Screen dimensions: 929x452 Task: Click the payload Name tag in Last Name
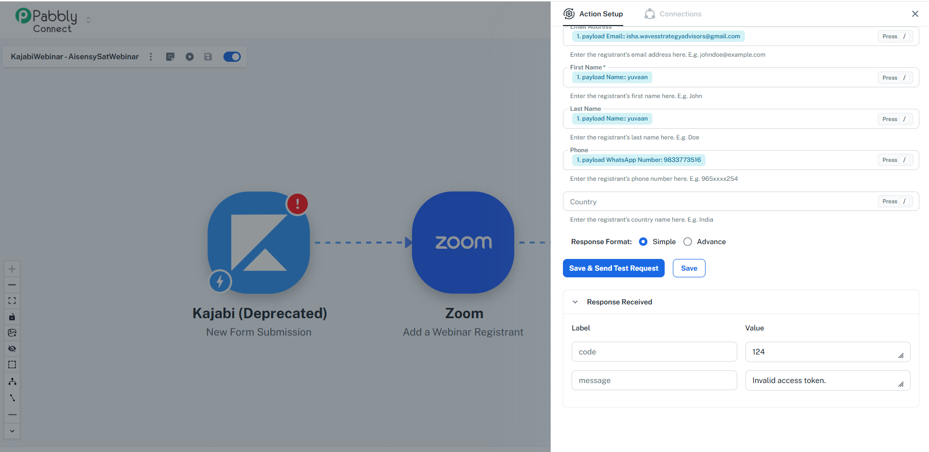(612, 118)
